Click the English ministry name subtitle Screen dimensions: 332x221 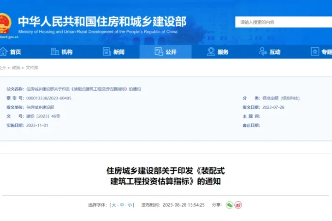[98, 32]
